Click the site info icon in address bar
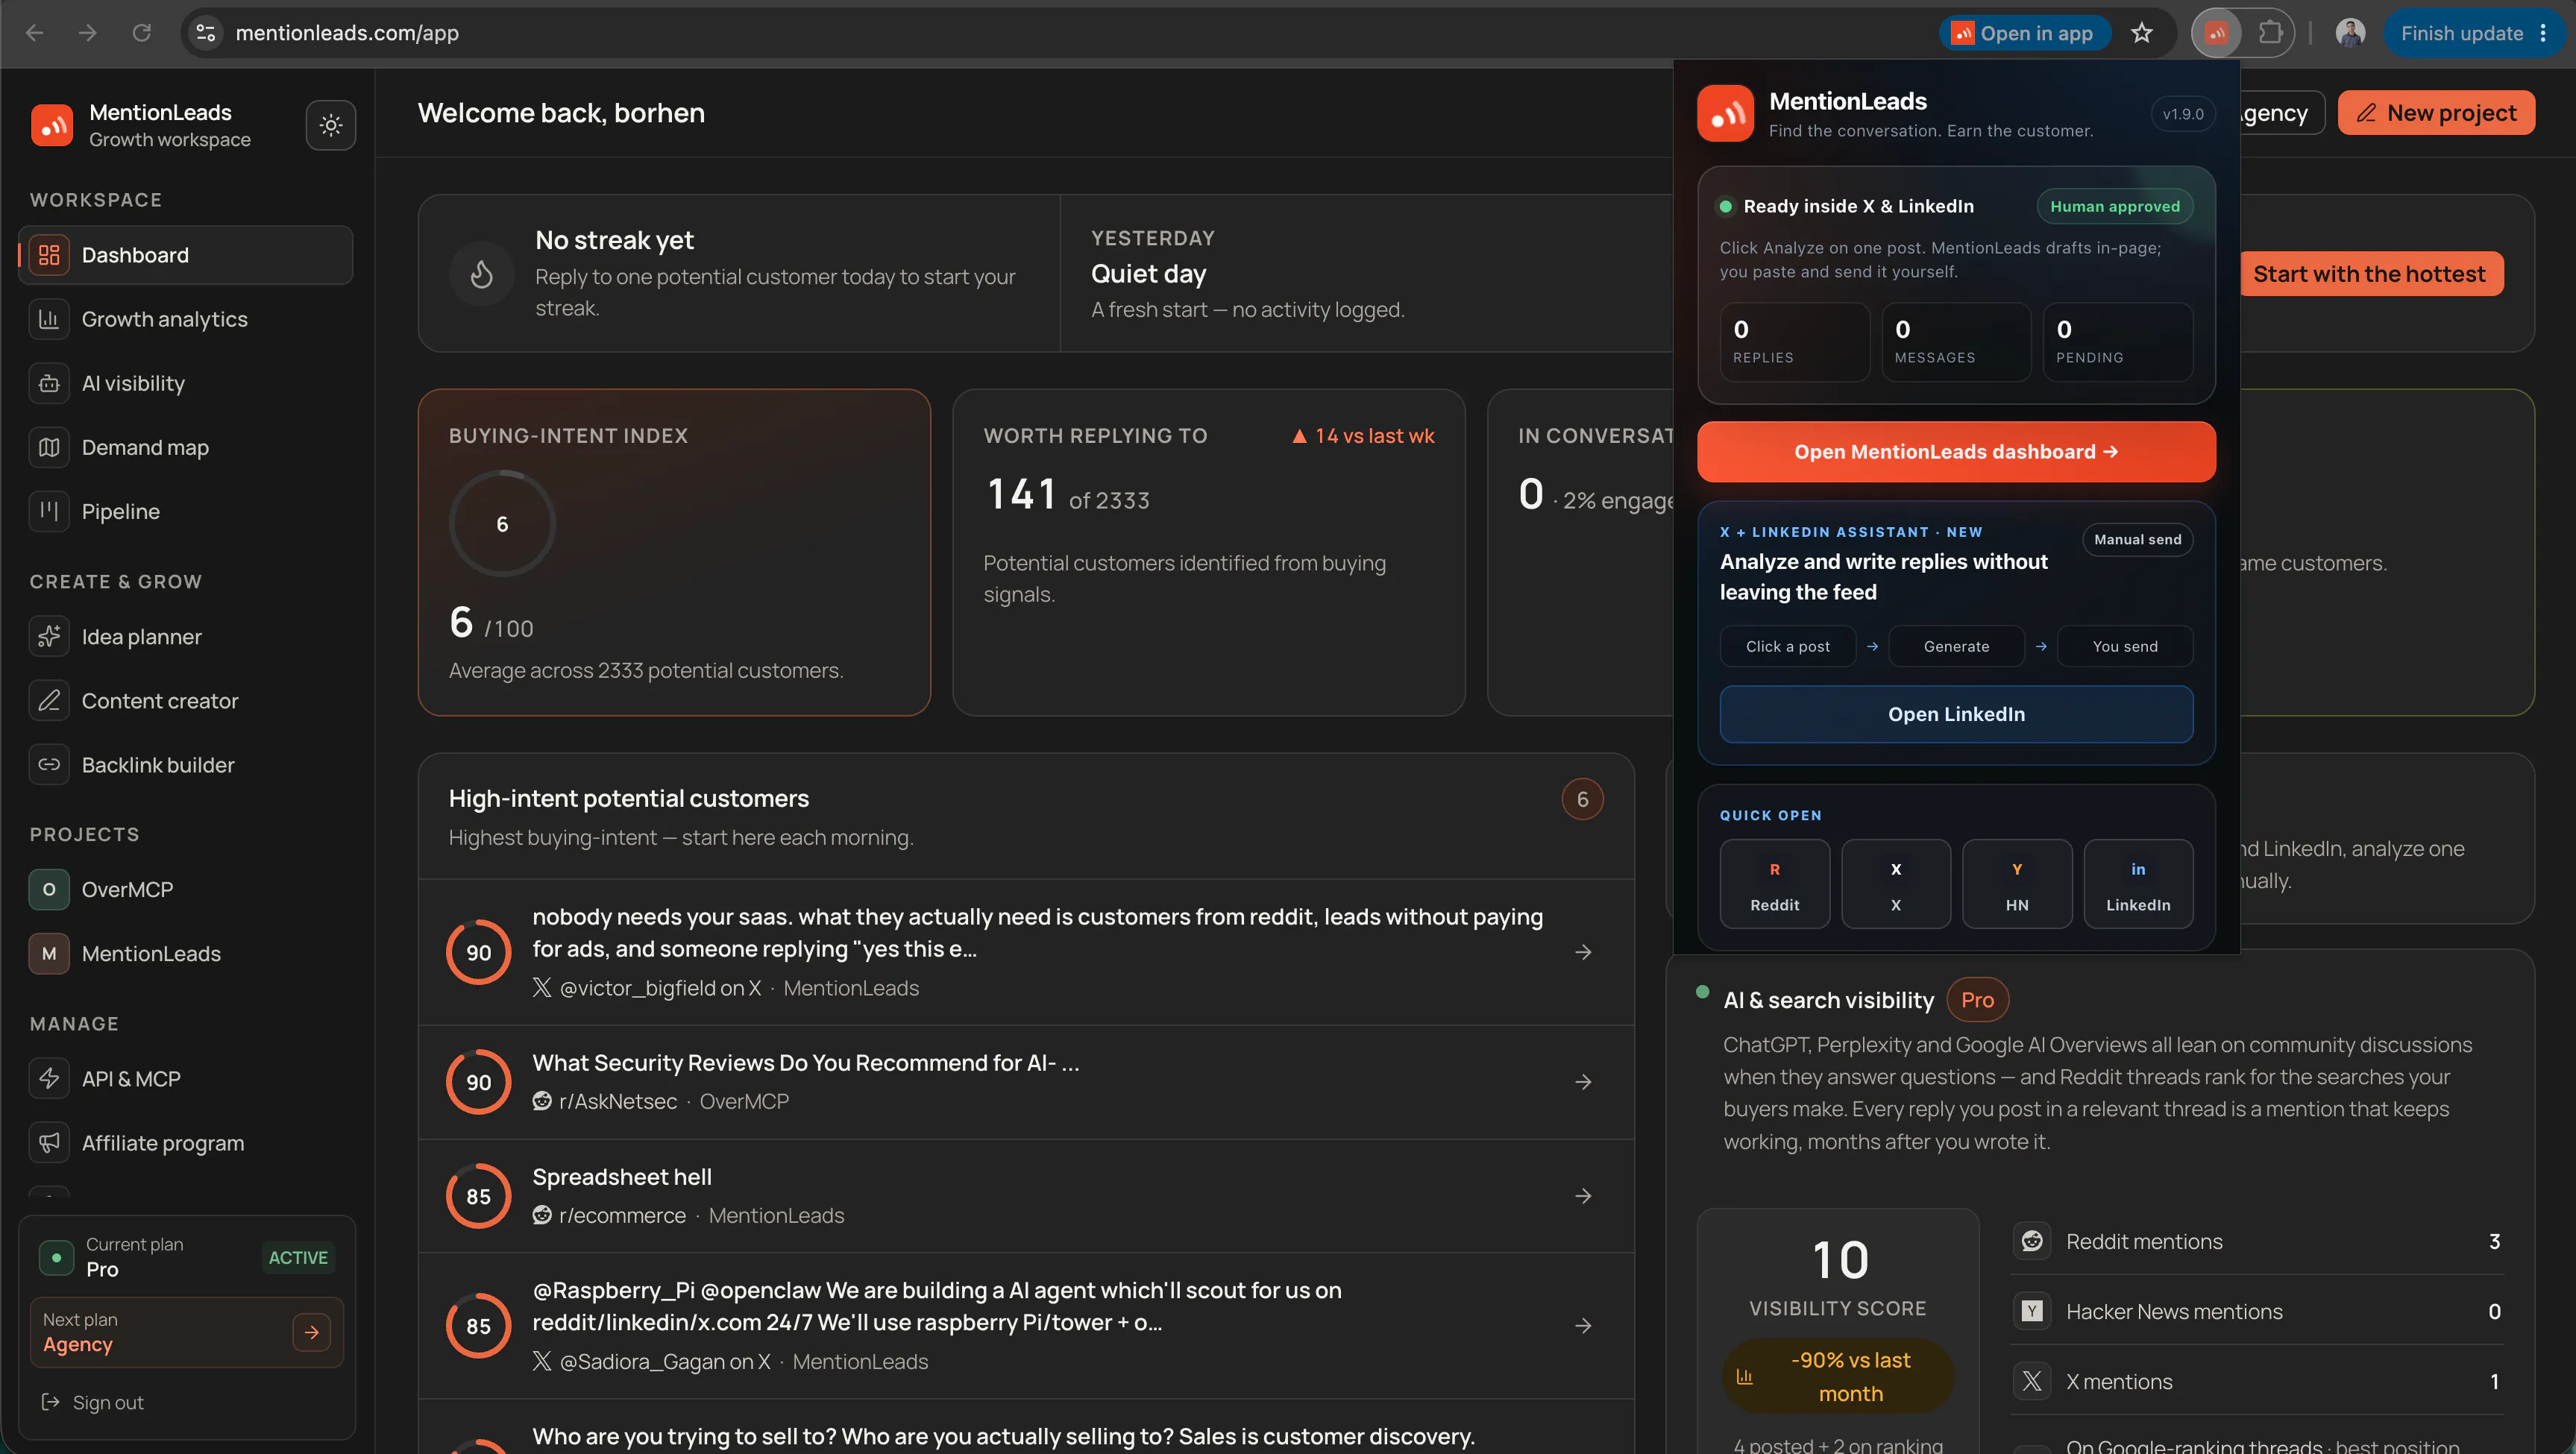 (x=206, y=33)
